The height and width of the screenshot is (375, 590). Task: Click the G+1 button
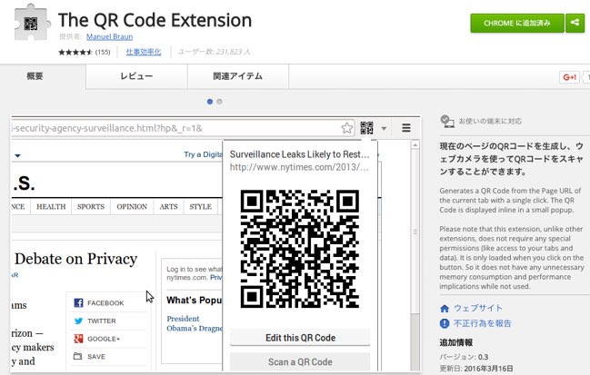point(569,77)
